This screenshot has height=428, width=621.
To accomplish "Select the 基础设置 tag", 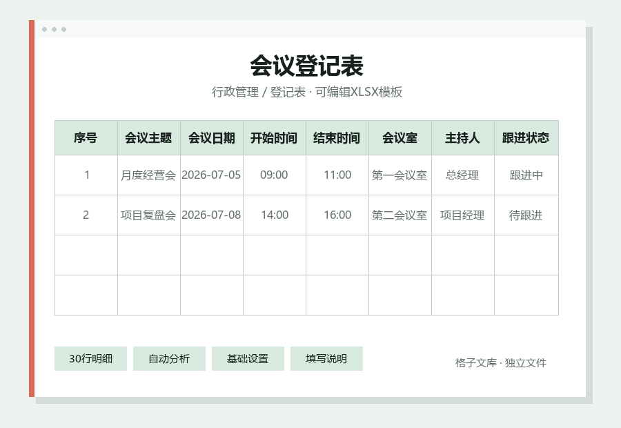I will click(x=248, y=359).
